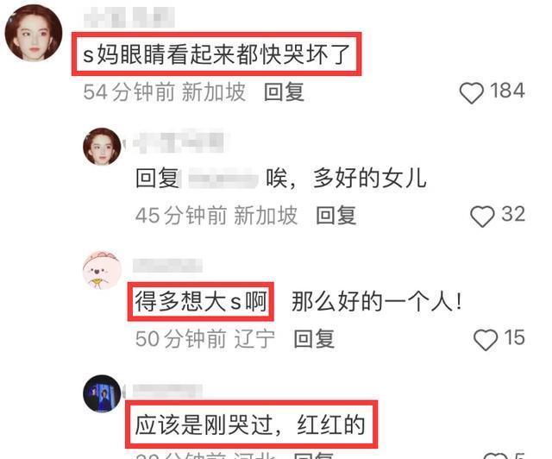Viewport: 552px width, 459px height.
Task: Like the Liaoning comment with 15 likes
Action: click(486, 340)
